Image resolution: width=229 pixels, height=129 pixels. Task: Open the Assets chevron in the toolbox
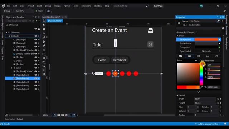(x=44, y=70)
